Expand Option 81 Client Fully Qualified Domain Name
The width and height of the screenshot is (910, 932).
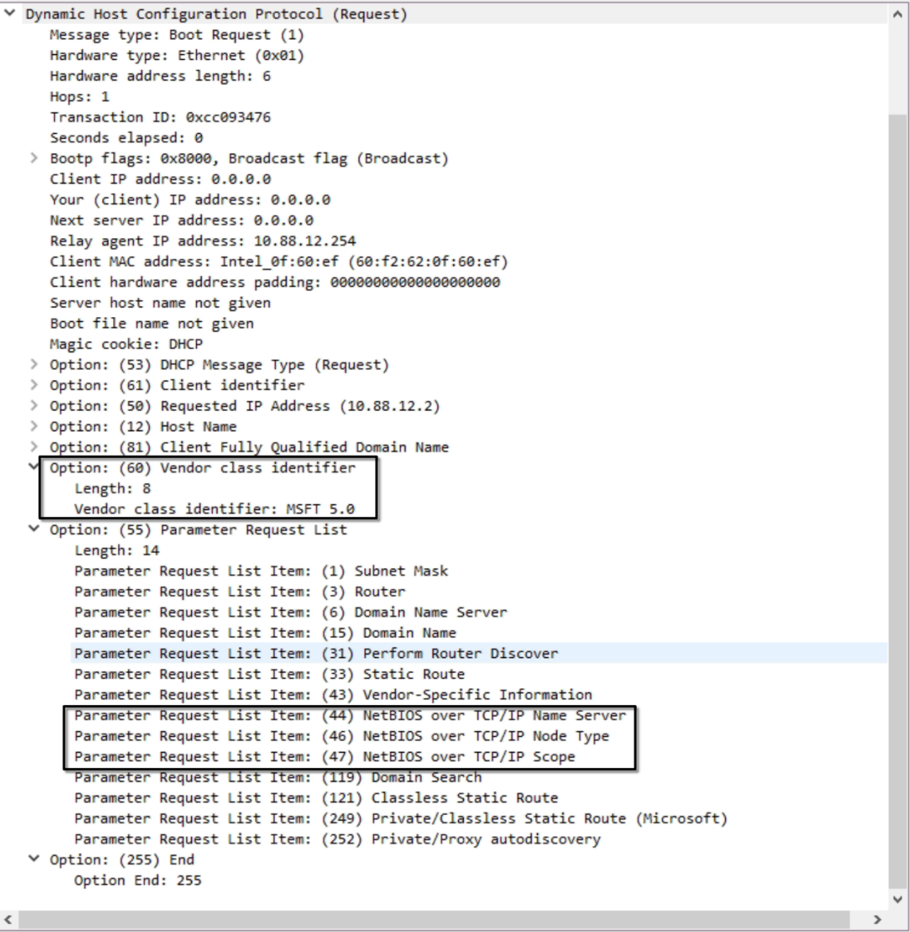[x=34, y=447]
